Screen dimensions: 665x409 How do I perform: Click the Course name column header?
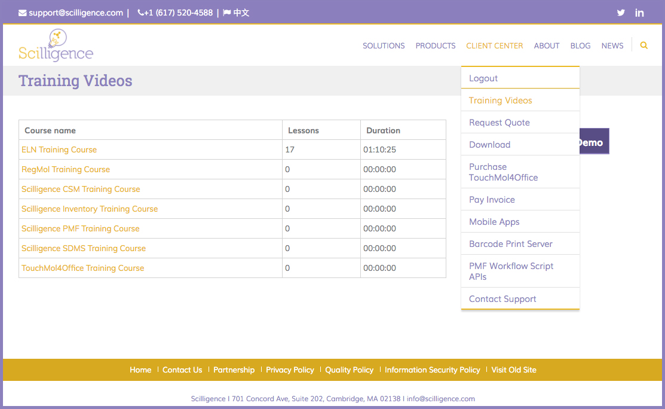(x=151, y=130)
